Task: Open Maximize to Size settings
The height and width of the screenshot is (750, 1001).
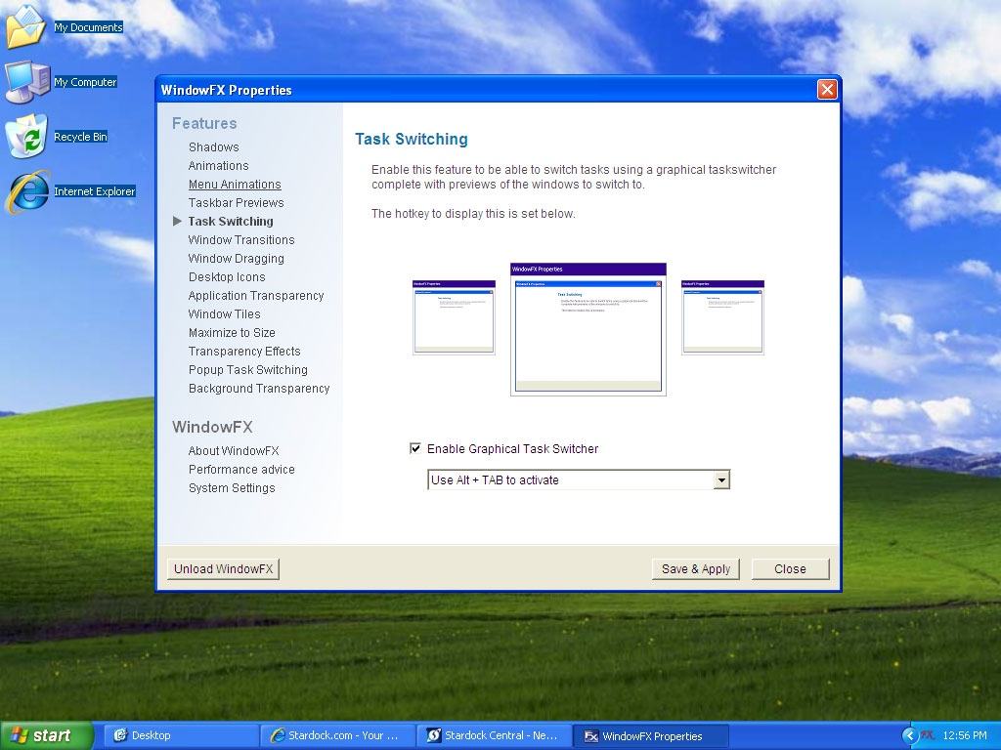Action: pyautogui.click(x=232, y=332)
